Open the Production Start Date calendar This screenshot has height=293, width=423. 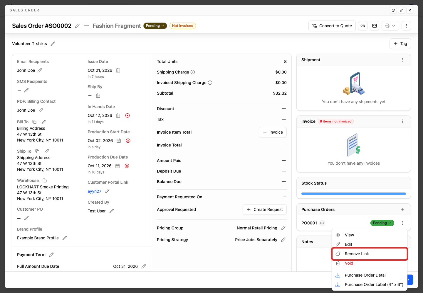[119, 141]
